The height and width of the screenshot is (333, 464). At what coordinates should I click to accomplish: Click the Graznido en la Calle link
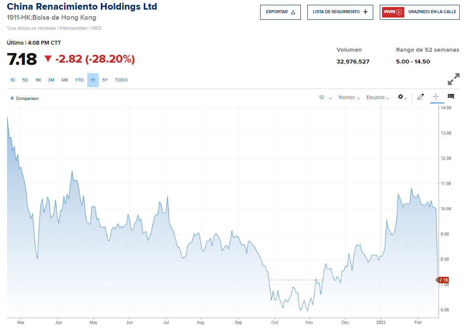(432, 12)
